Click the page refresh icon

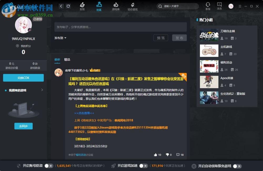click(69, 6)
